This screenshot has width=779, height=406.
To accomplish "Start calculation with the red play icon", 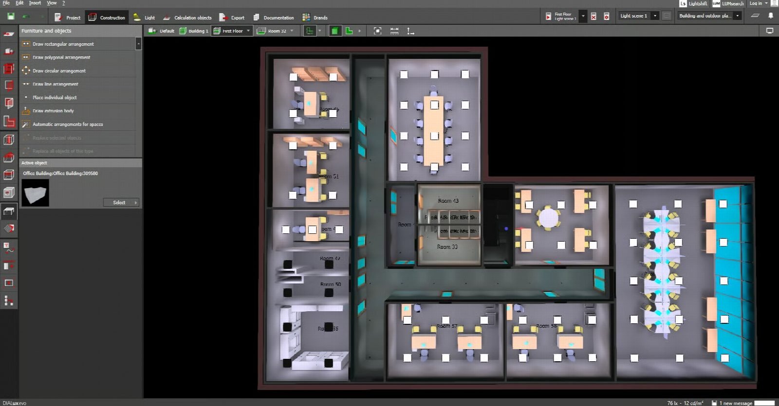I will click(x=548, y=17).
